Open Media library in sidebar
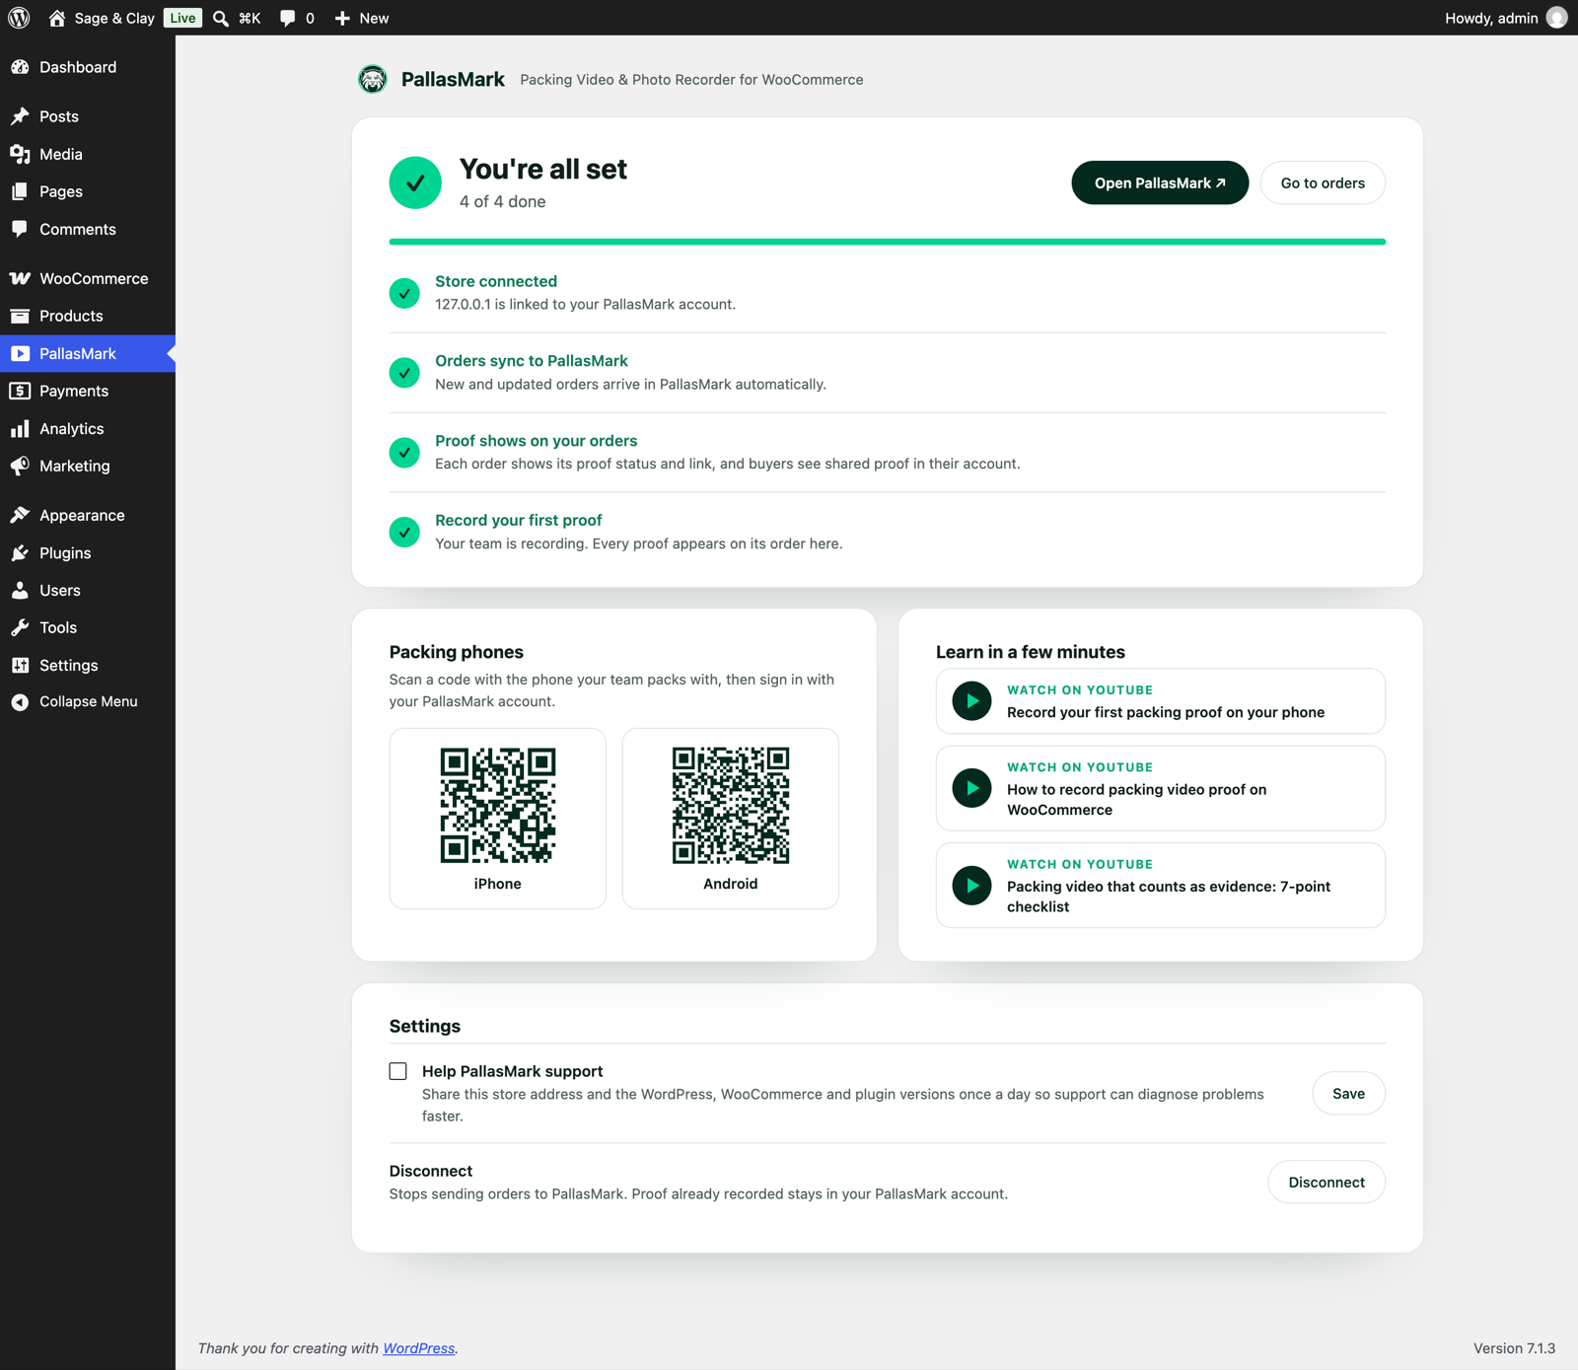This screenshot has width=1578, height=1370. (x=88, y=154)
